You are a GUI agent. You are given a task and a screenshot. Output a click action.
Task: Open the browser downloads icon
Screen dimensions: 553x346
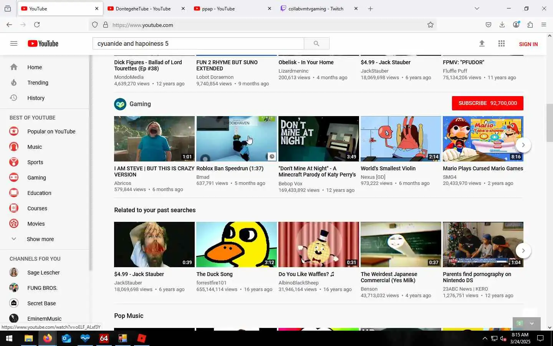[502, 25]
